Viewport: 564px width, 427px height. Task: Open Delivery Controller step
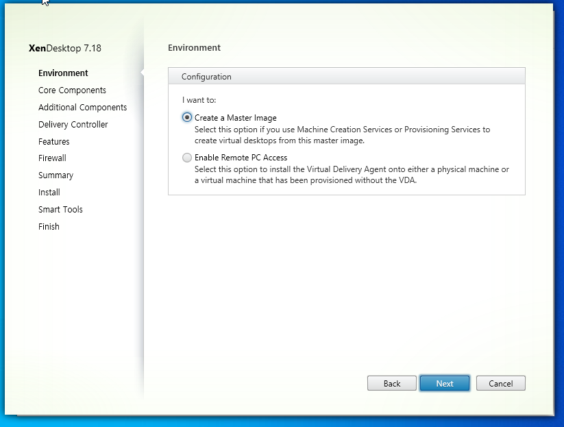pyautogui.click(x=73, y=125)
